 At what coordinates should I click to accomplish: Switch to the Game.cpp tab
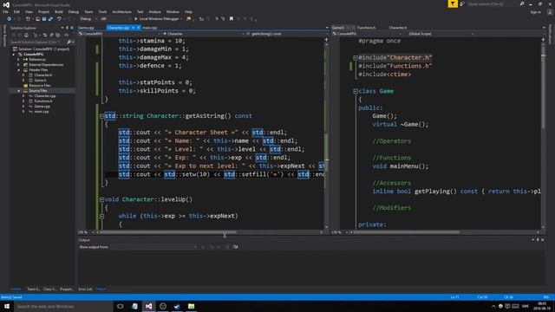pos(86,28)
